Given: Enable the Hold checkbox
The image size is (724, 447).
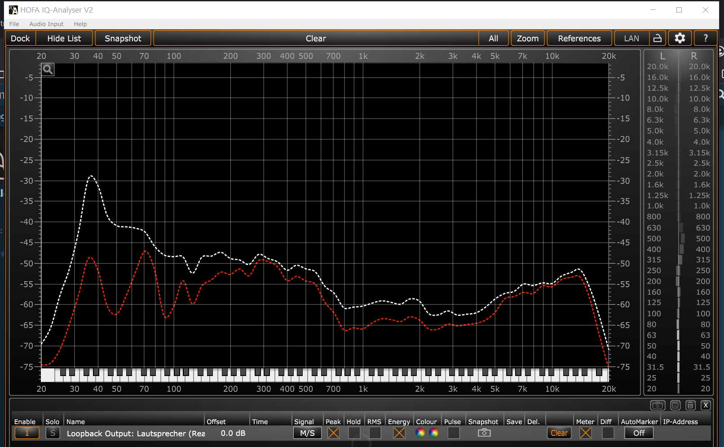Looking at the screenshot, I should [x=354, y=433].
